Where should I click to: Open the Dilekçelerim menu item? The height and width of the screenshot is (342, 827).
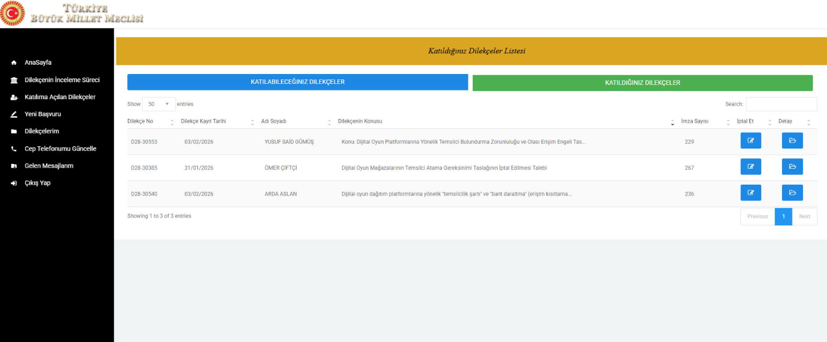point(42,132)
